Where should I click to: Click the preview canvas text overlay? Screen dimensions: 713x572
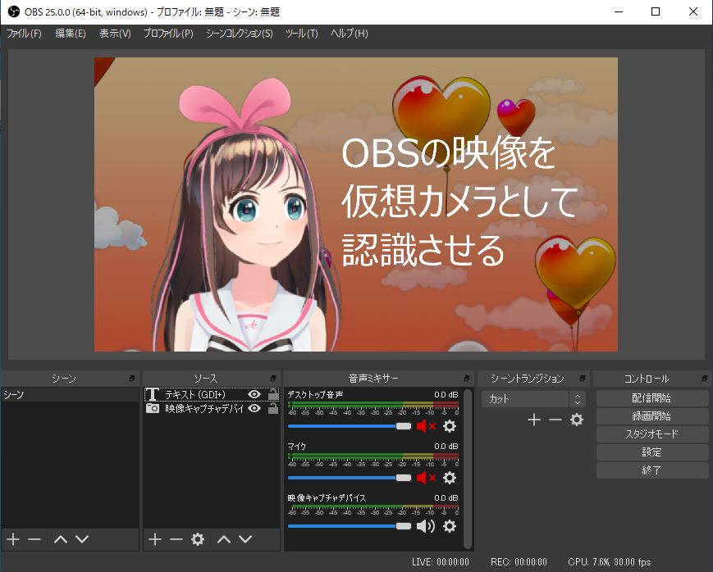[x=459, y=201]
